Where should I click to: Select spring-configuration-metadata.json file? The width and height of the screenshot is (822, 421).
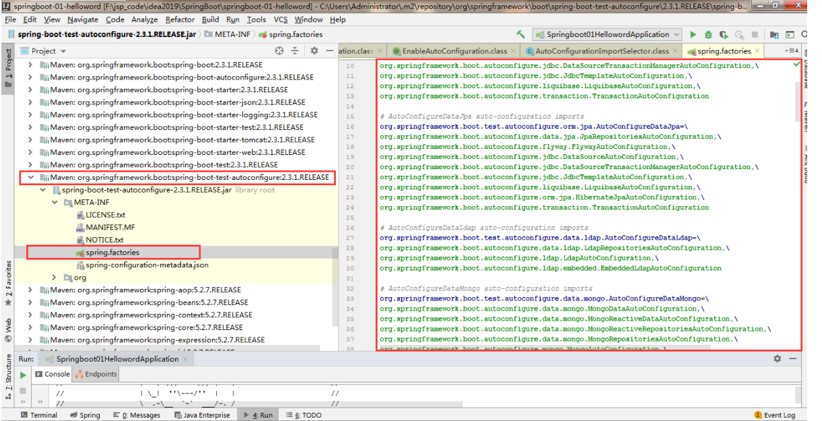pyautogui.click(x=142, y=265)
